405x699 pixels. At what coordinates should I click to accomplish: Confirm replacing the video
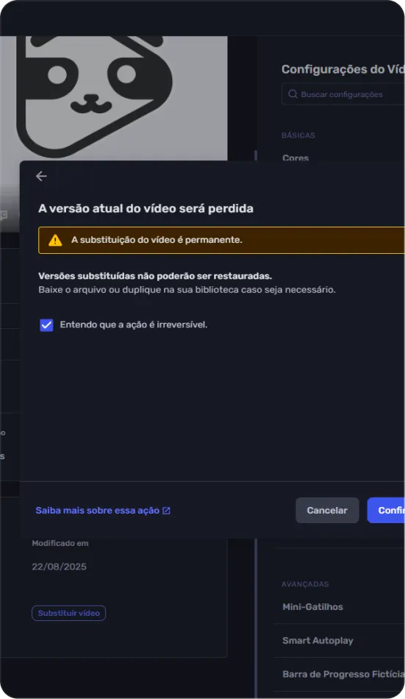386,511
